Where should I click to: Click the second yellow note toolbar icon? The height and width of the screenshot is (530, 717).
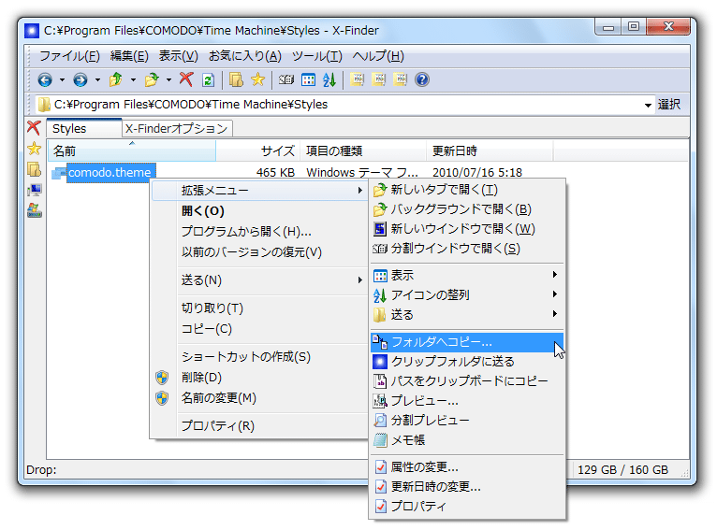(x=378, y=79)
